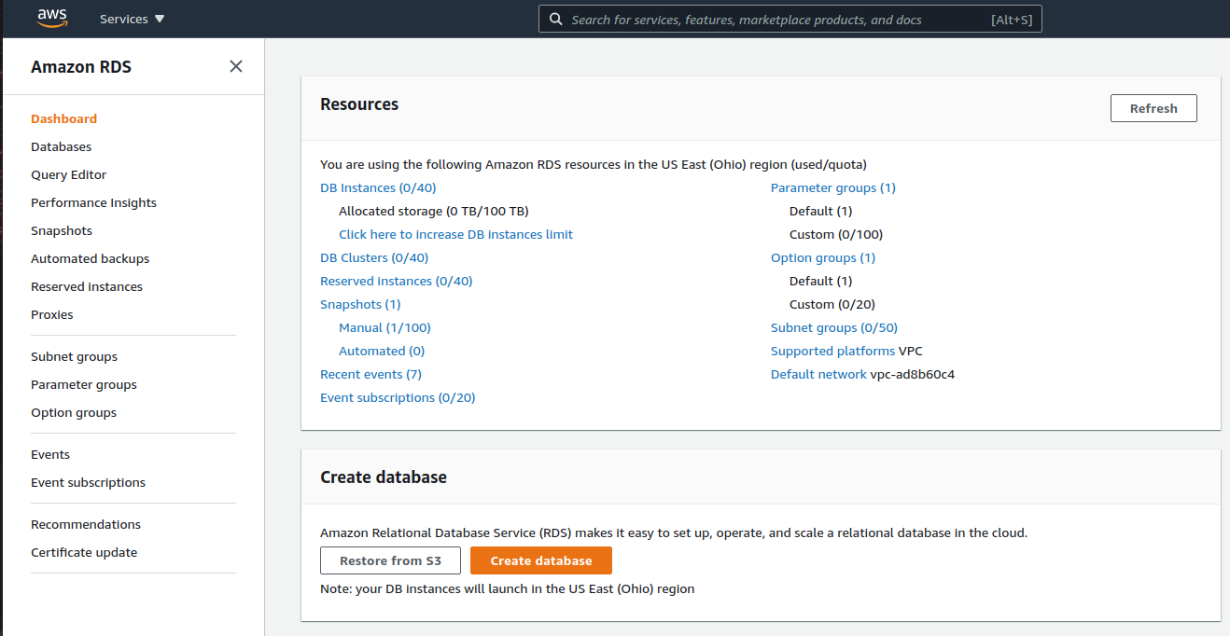Click the AWS logo icon
This screenshot has height=636, width=1230.
click(x=52, y=19)
